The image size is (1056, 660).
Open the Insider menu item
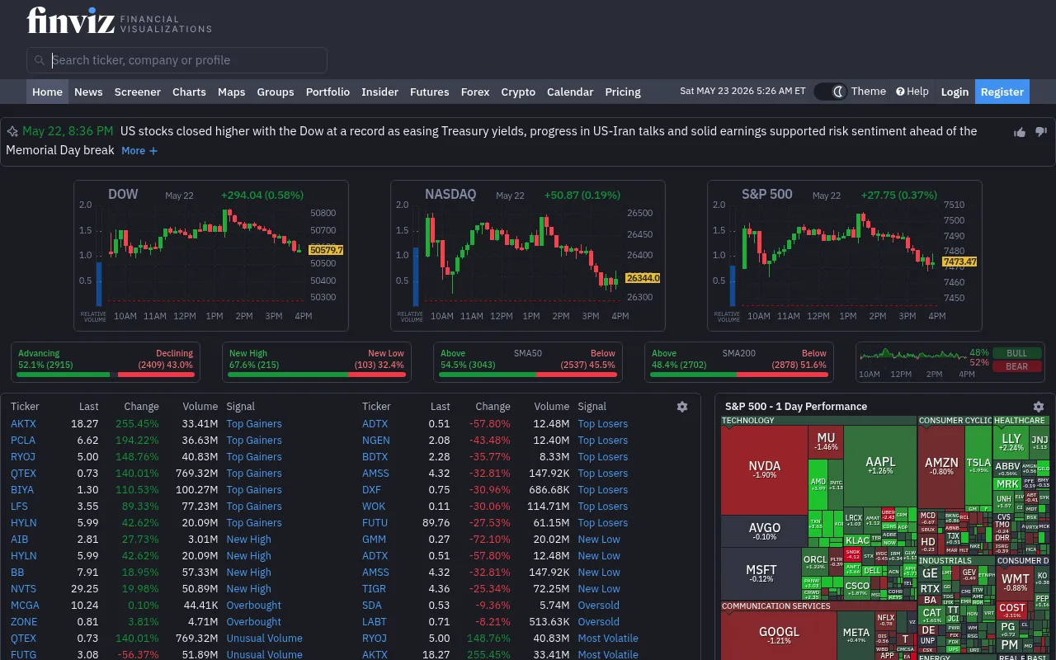(379, 92)
